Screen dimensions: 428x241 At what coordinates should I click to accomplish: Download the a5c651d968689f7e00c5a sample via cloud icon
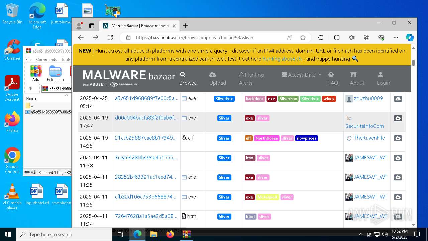398,99
